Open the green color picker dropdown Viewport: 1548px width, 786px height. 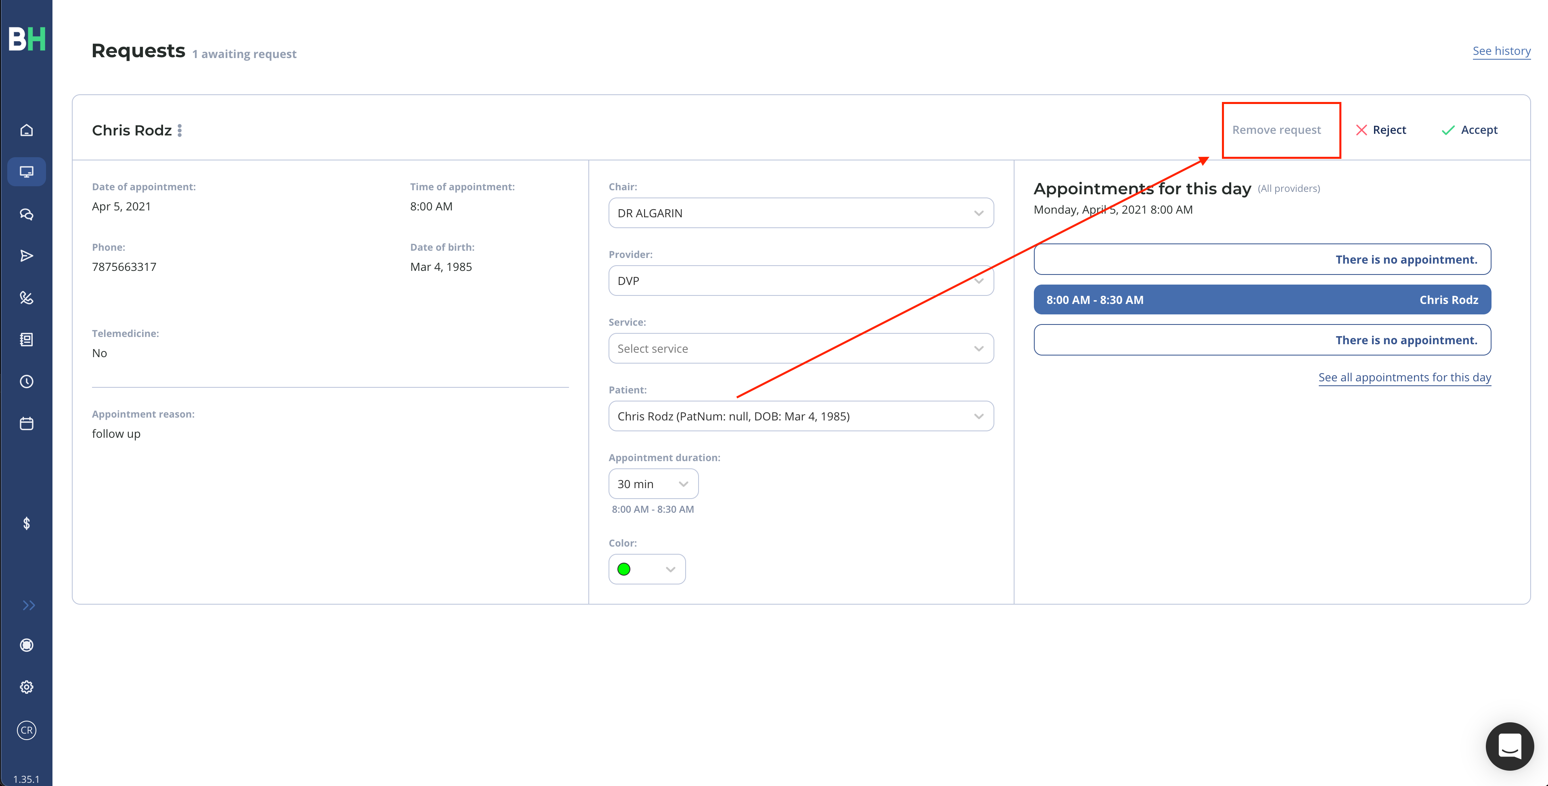646,569
